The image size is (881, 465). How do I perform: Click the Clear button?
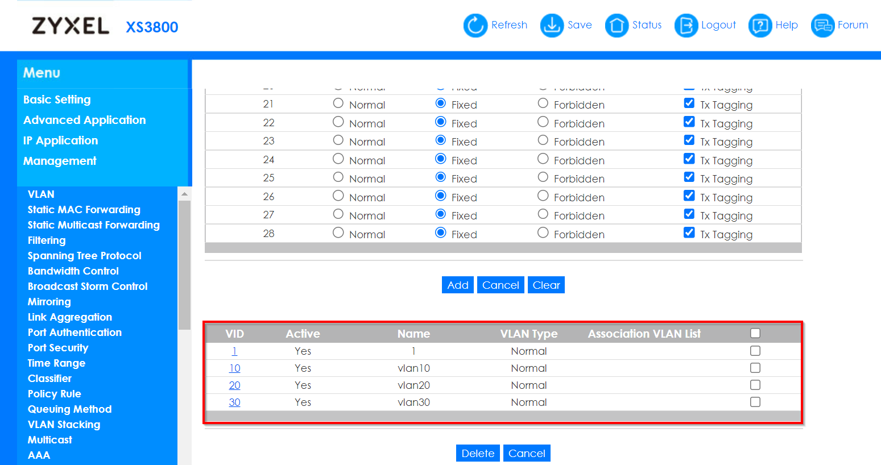point(545,284)
